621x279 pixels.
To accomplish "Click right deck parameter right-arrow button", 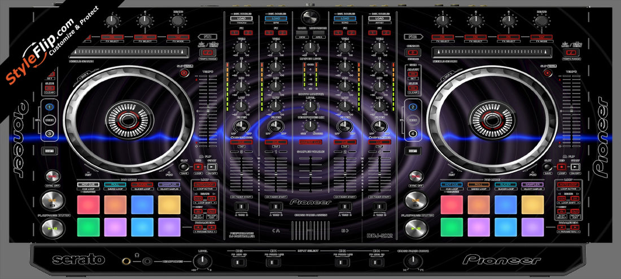I will click(575, 227).
